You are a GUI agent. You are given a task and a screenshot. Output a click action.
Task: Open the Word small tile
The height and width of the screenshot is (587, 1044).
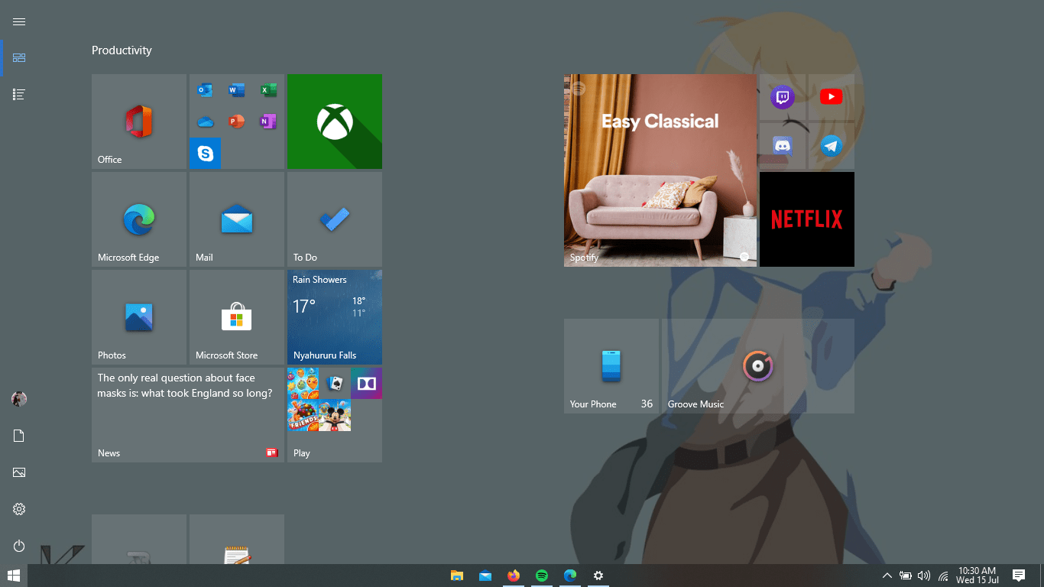pos(237,90)
